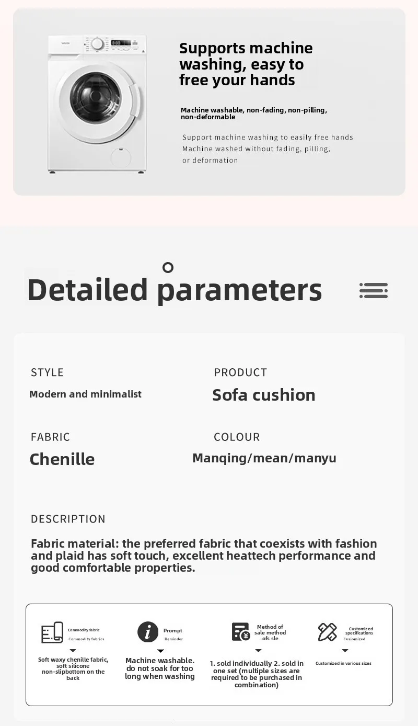
Task: Click the Commodity fabric roll icon
Action: [x=52, y=633]
